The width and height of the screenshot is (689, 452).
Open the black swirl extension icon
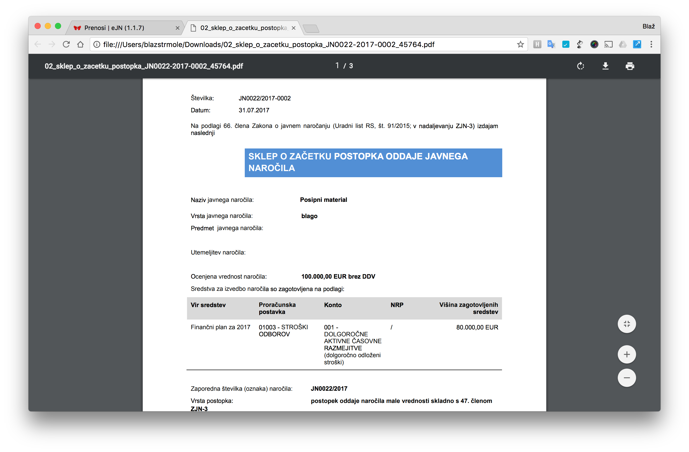(580, 44)
